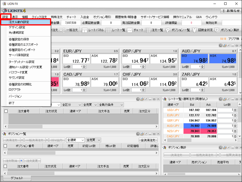Image resolution: width=242 pixels, height=182 pixels.
Task: Open the 一括売決済注文 dropdown arrow
Action: (218, 155)
